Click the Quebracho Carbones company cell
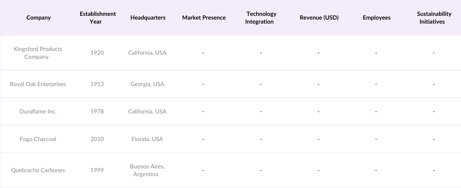 coord(38,170)
